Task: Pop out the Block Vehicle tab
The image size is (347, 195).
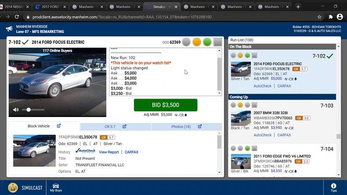Action: pos(59,126)
